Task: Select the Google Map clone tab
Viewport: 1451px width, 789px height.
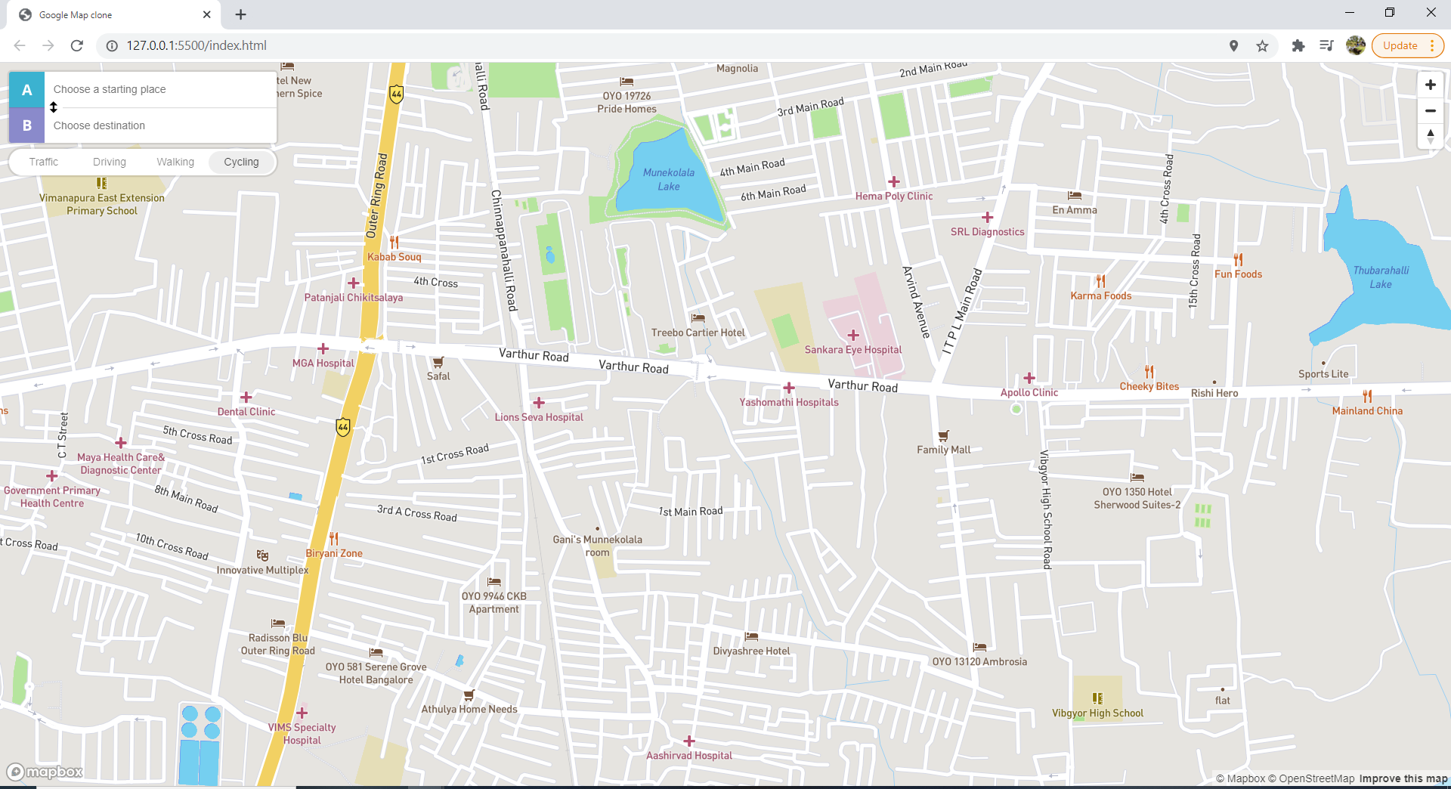Action: point(113,15)
